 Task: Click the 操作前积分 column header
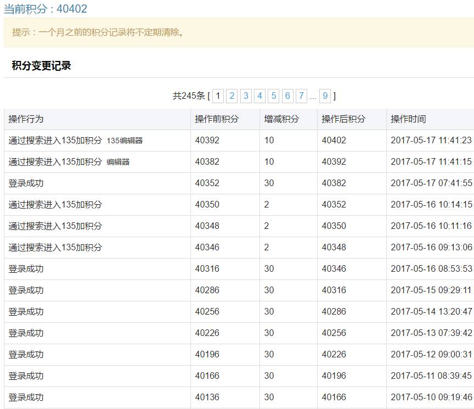pos(217,119)
